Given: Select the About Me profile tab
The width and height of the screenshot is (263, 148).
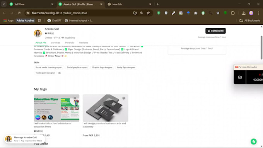Looking at the screenshot, I should click(x=41, y=43).
